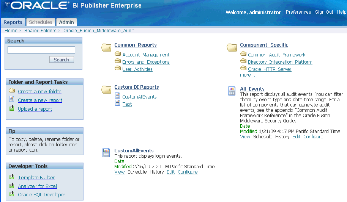This screenshot has width=347, height=202.
Task: Click the Create a new folder link
Action: [x=39, y=91]
